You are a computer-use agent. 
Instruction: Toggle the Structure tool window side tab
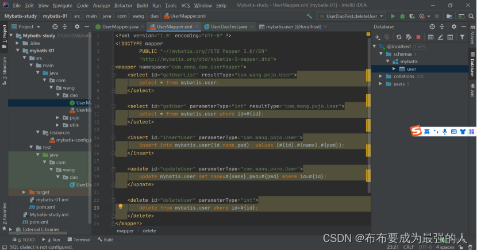(x=4, y=71)
